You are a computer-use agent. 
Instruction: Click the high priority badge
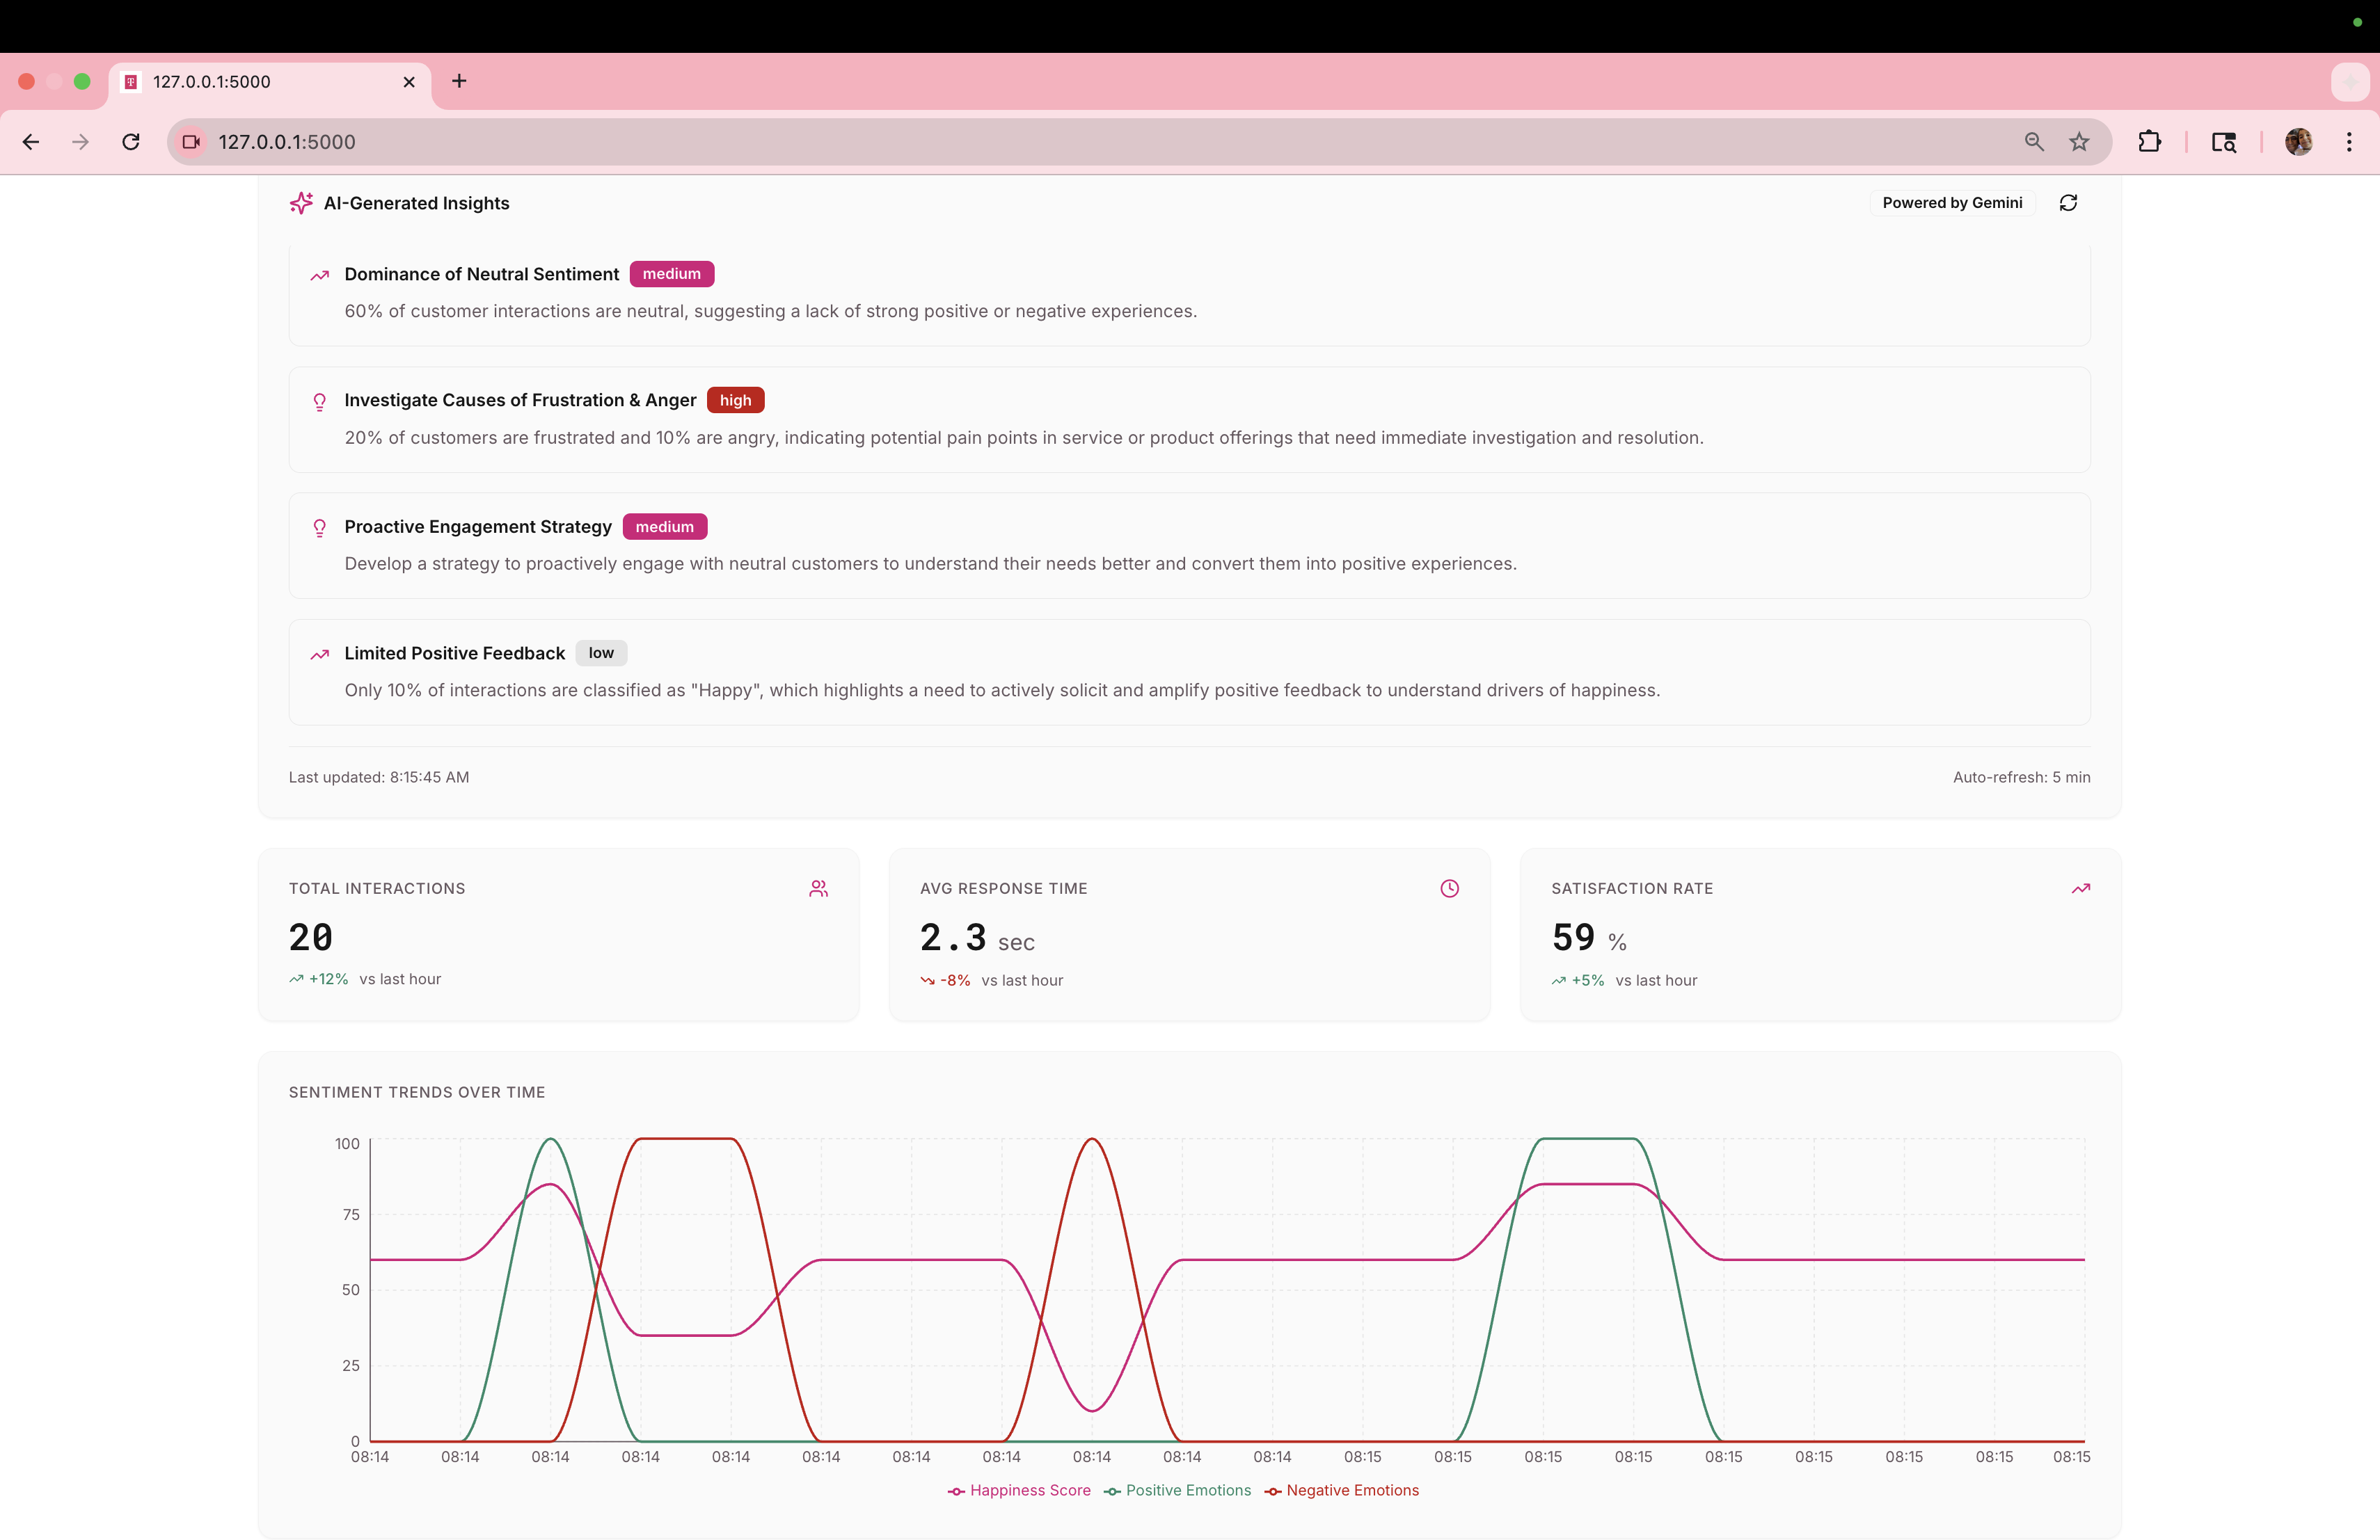point(735,401)
